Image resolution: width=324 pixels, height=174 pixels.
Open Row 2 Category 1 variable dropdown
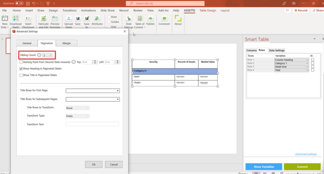[291, 63]
